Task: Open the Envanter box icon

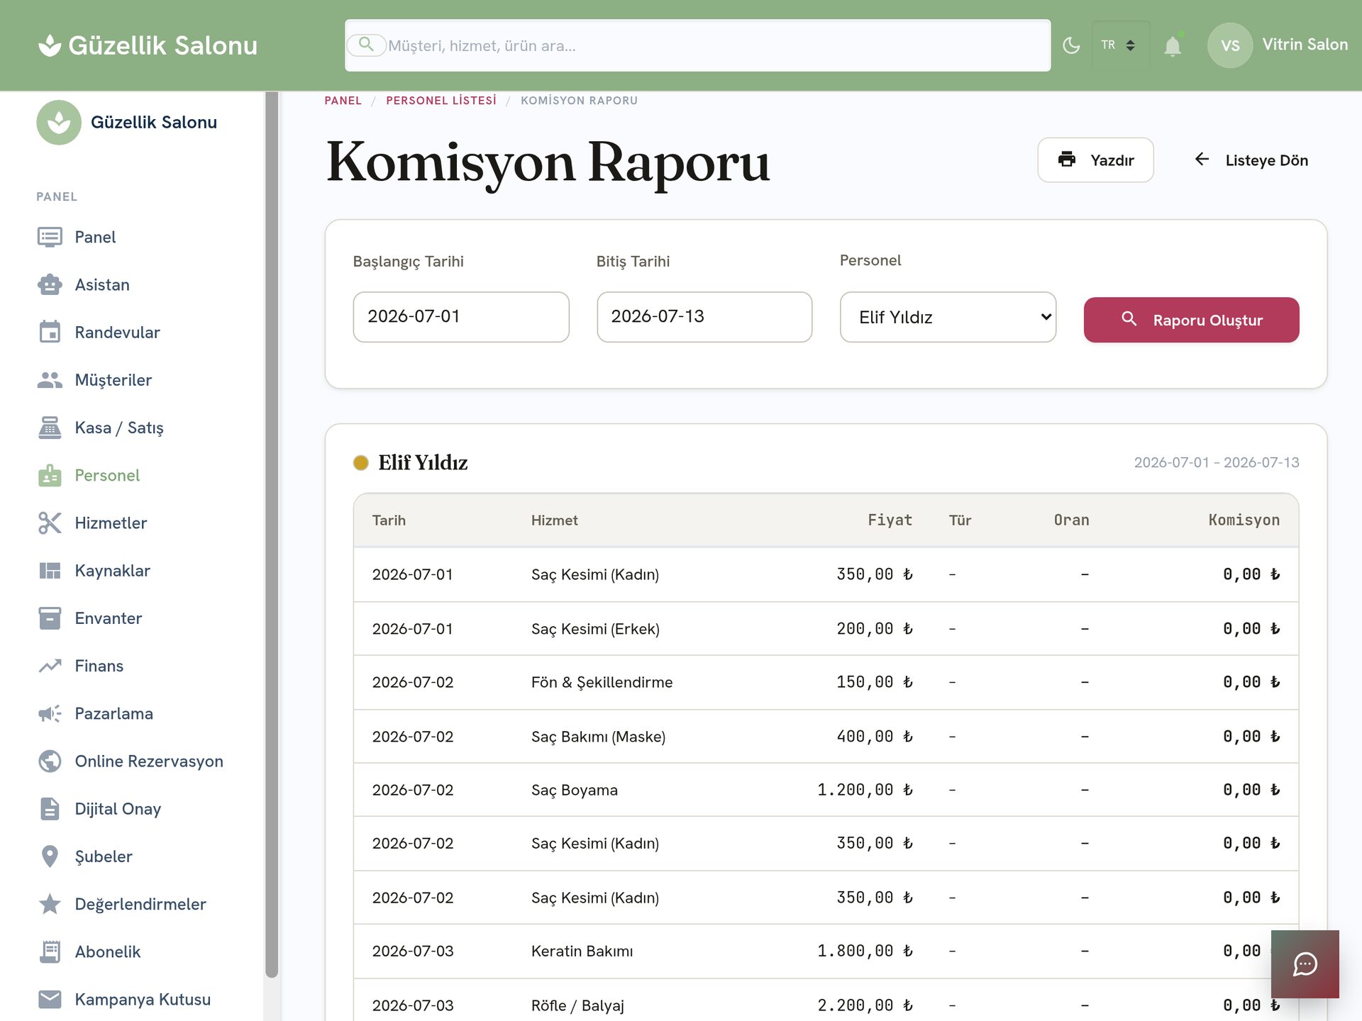Action: click(50, 618)
